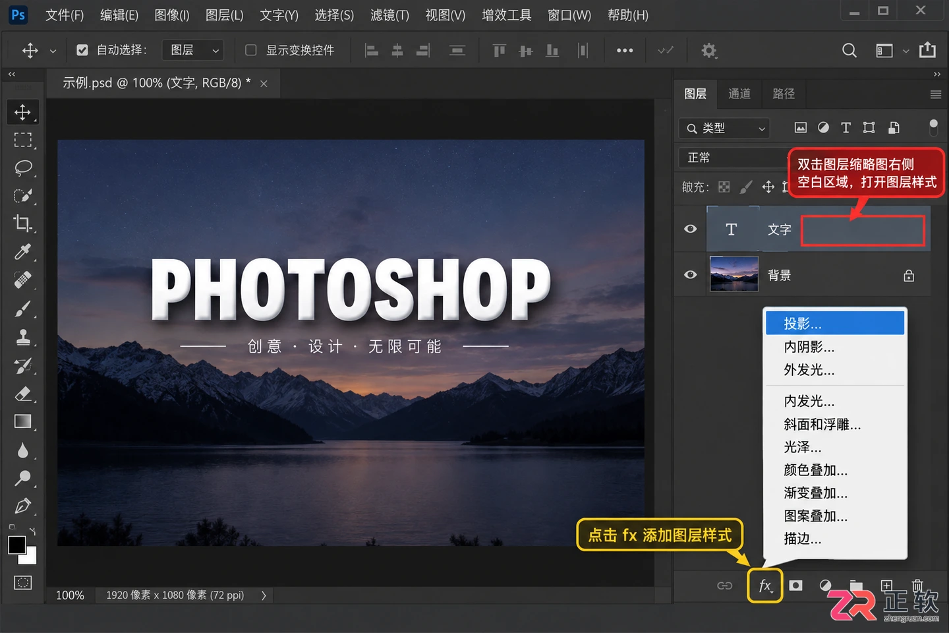
Task: Open the Layers panel hamburger menu
Action: 935,94
